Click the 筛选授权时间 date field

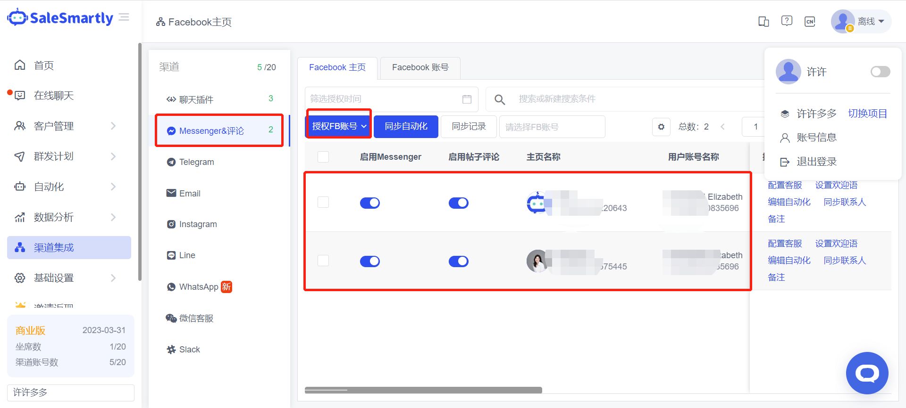pos(391,99)
